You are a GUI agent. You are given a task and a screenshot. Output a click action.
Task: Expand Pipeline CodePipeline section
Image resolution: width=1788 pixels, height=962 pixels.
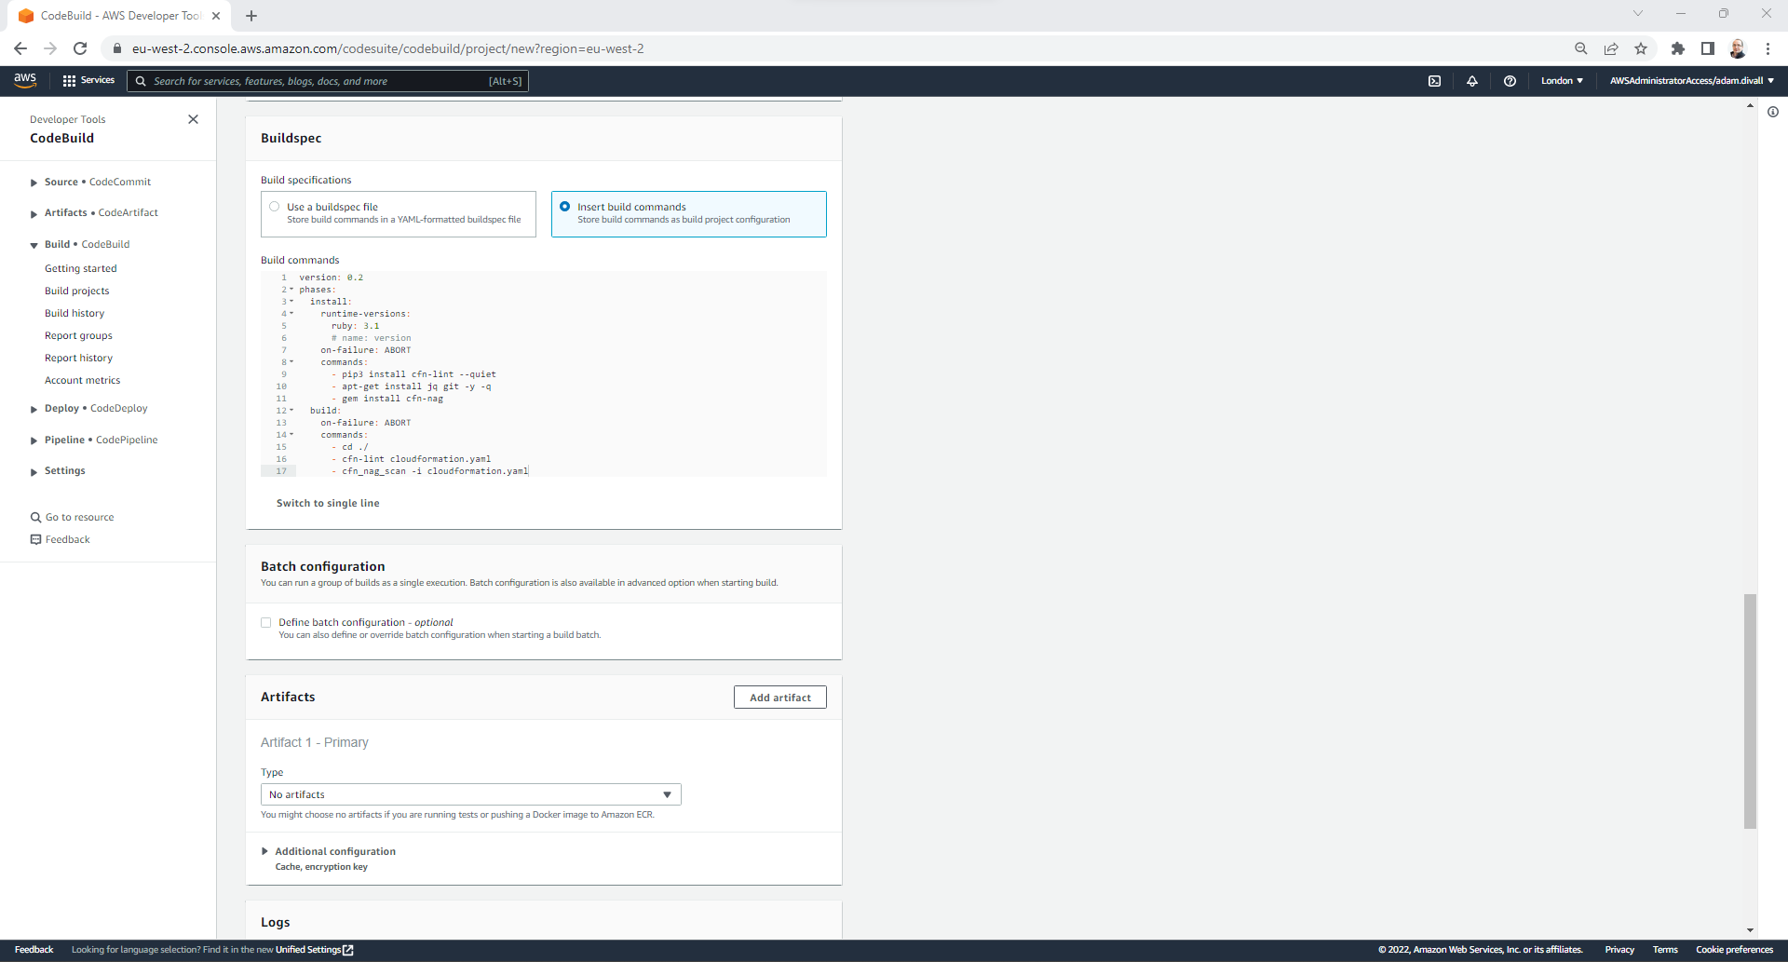click(34, 440)
